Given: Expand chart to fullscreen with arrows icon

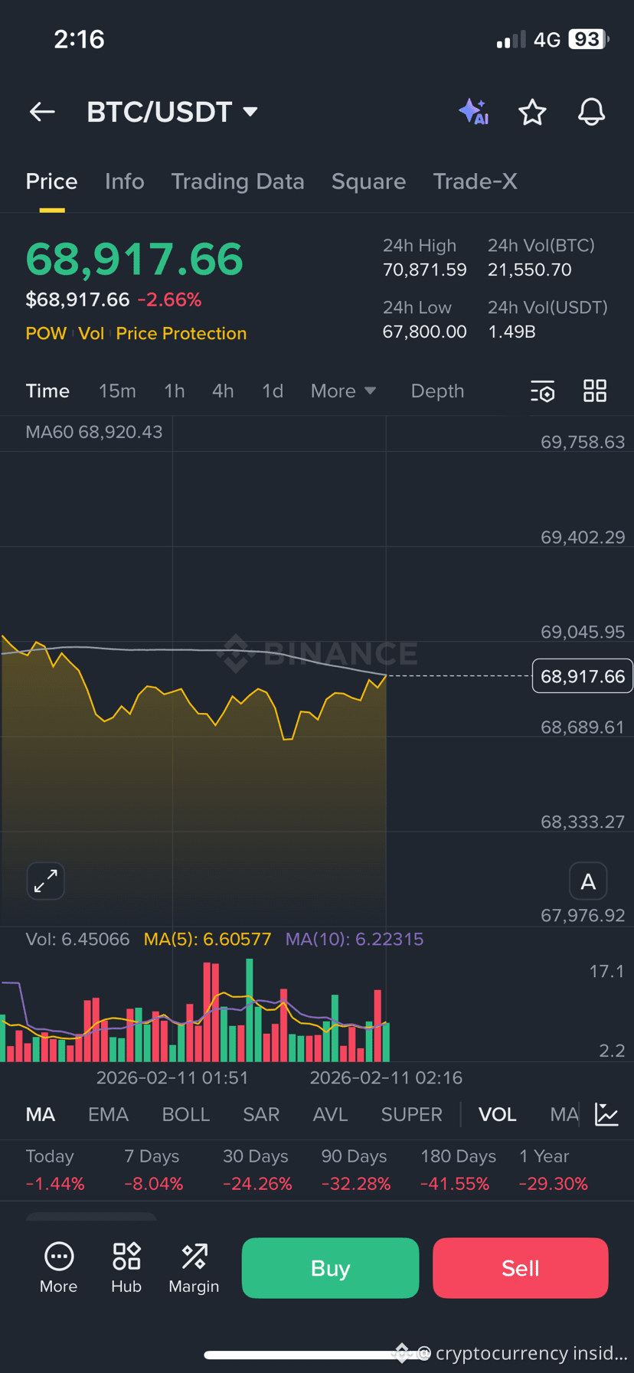Looking at the screenshot, I should point(46,881).
